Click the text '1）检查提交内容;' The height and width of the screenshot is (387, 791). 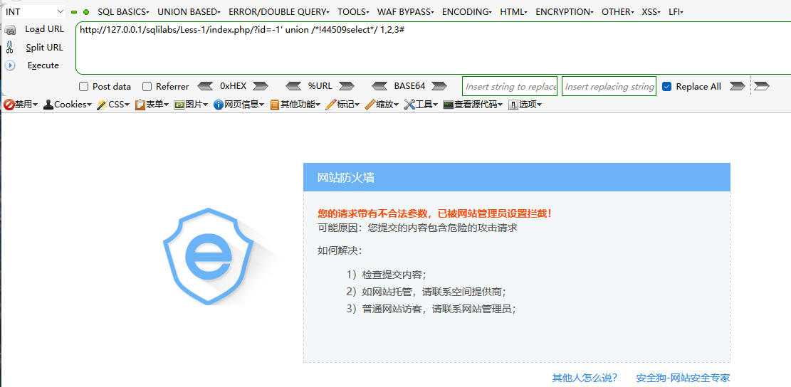tap(387, 275)
